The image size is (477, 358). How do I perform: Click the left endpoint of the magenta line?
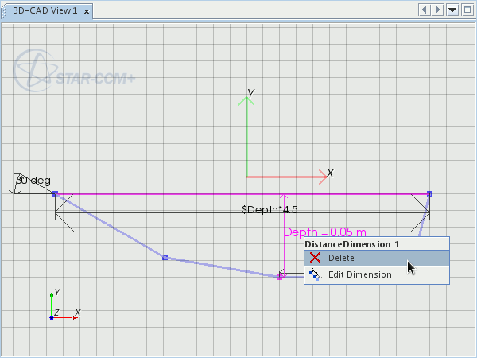[55, 193]
